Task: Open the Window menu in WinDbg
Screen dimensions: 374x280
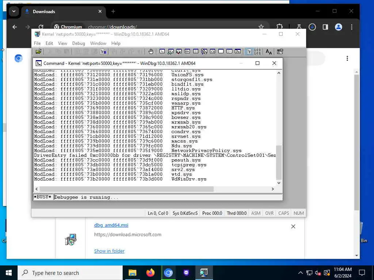Action: pyautogui.click(x=98, y=43)
